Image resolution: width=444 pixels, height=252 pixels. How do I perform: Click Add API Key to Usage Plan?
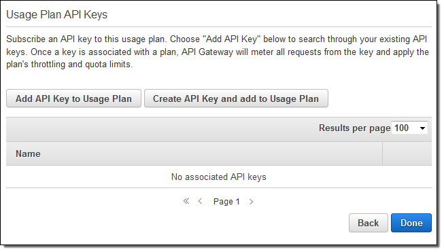(x=73, y=98)
